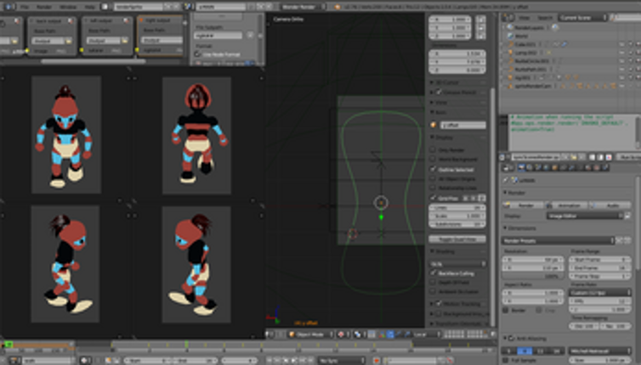Open the Object properties tab
Viewport: 641px width, 365px height.
[x=555, y=168]
